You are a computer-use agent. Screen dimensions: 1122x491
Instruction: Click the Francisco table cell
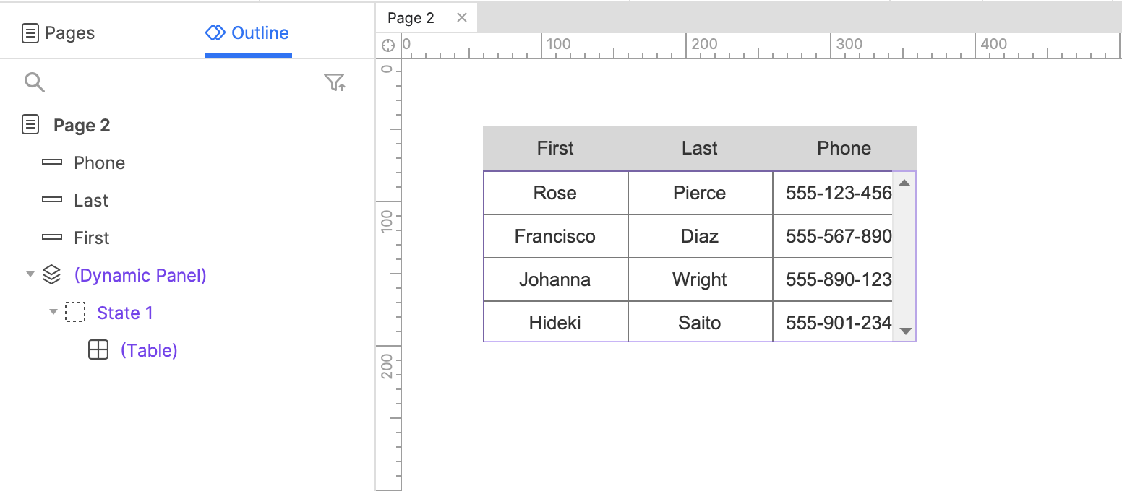(555, 236)
